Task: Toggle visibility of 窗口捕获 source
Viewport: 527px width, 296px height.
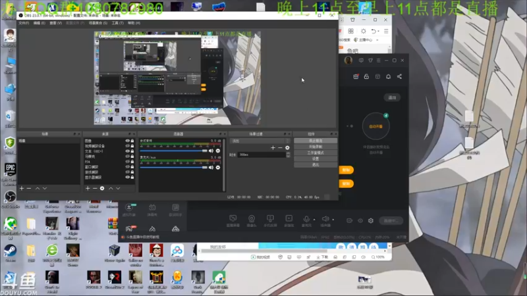Action: pyautogui.click(x=127, y=167)
